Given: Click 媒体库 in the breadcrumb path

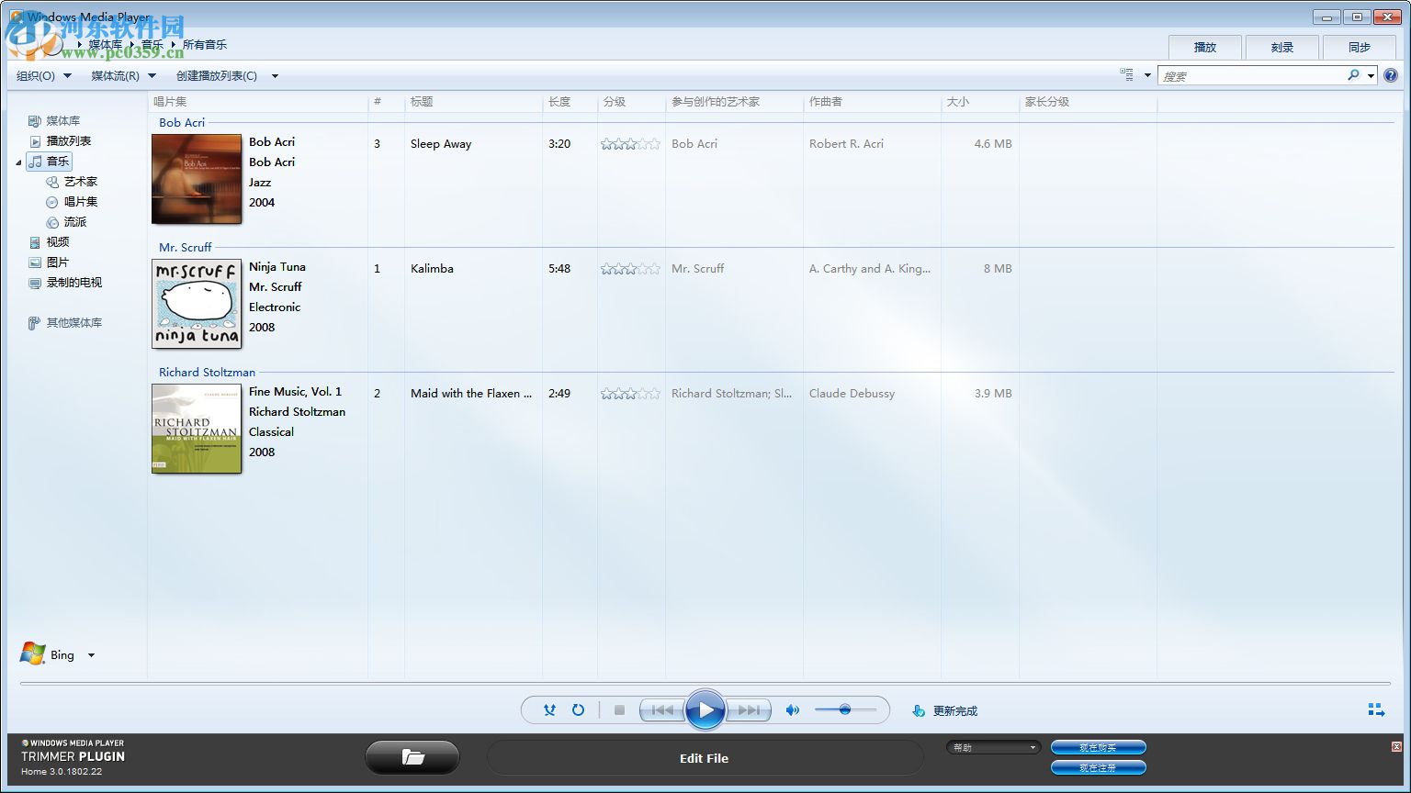Looking at the screenshot, I should (x=105, y=45).
